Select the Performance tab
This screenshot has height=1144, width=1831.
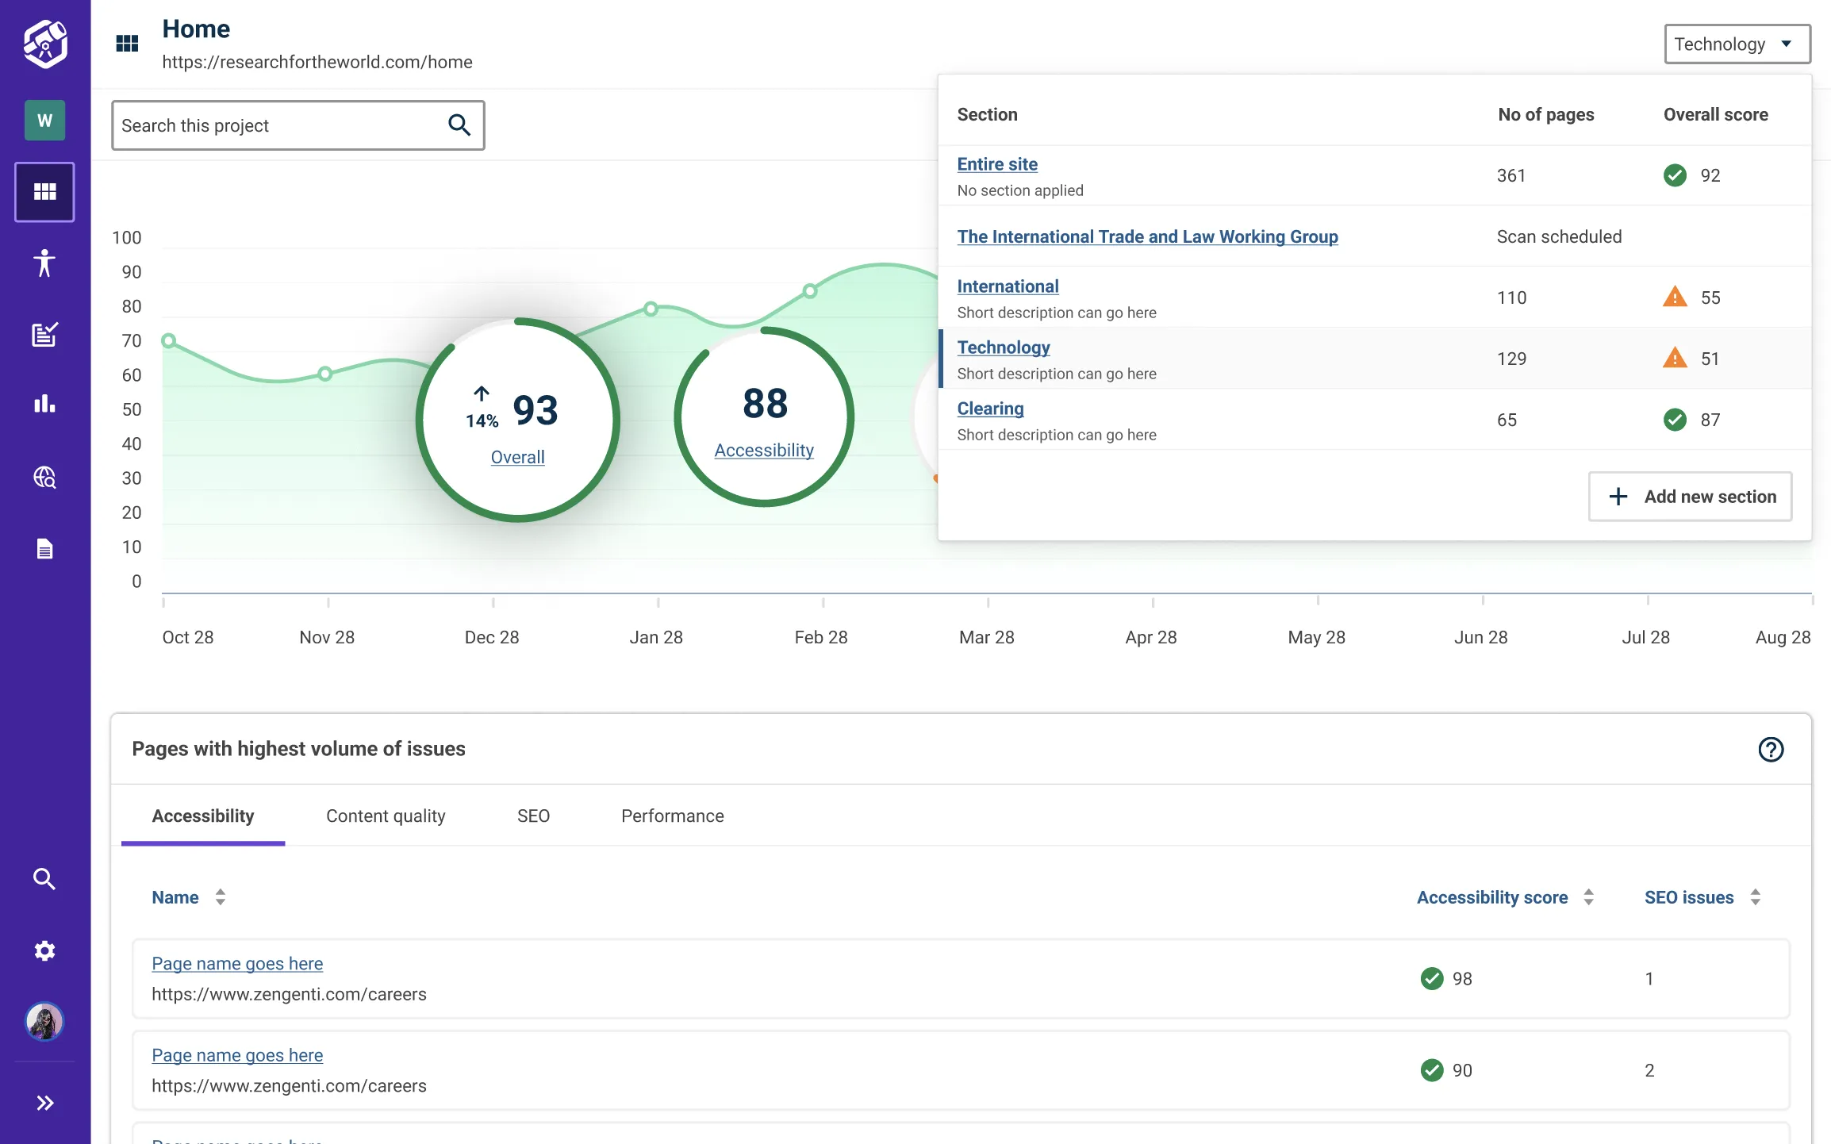click(x=672, y=816)
